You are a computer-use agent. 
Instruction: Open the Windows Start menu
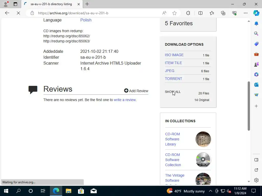6,191
